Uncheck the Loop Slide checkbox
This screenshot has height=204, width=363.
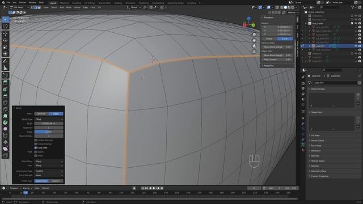click(35, 147)
